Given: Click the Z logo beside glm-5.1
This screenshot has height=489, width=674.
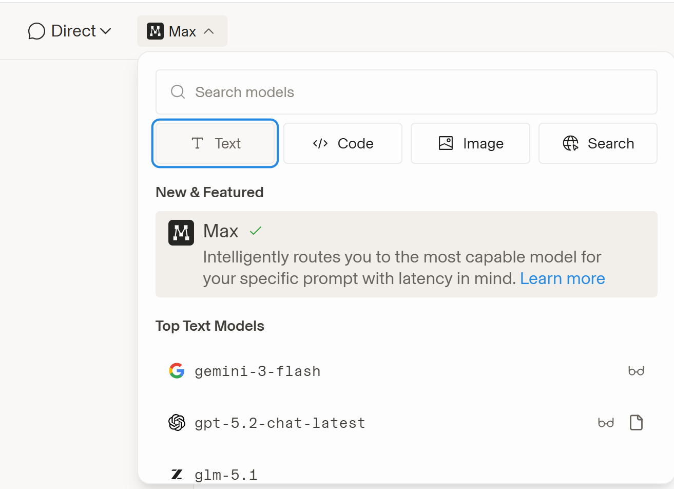Looking at the screenshot, I should pos(177,474).
